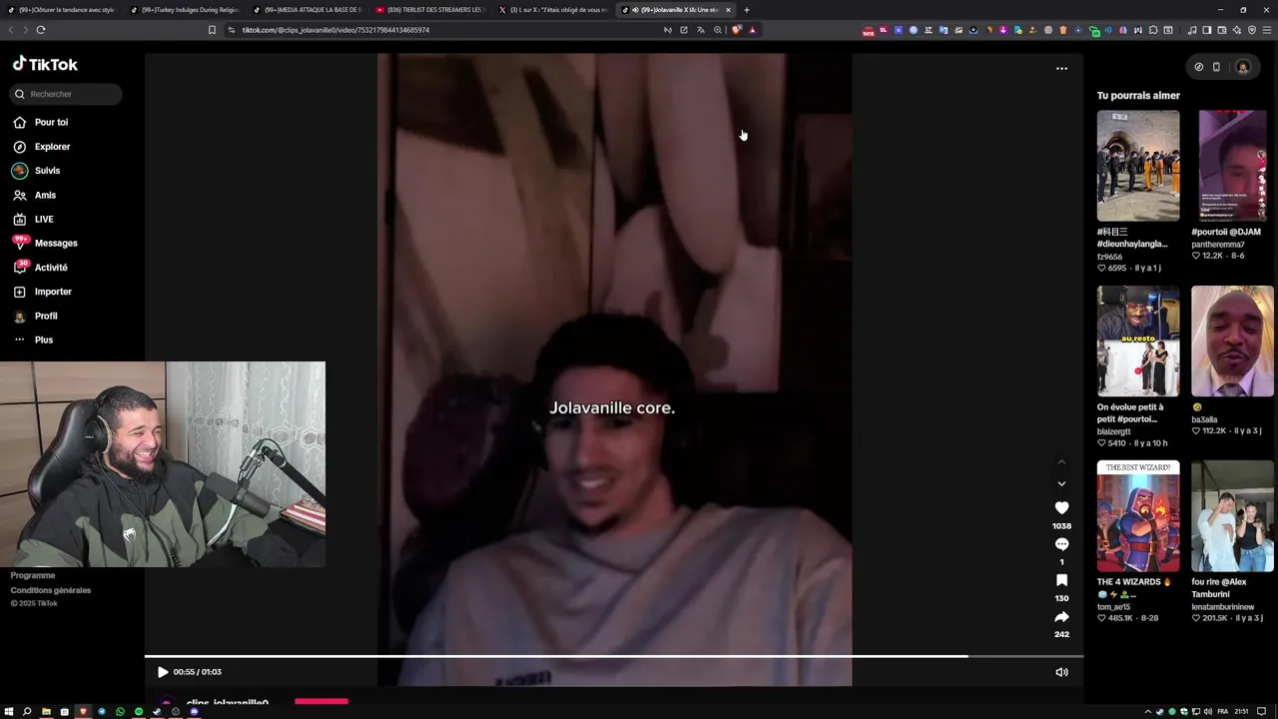Seek on the video progress bar
Screen dimensions: 1278x719
click(613, 656)
